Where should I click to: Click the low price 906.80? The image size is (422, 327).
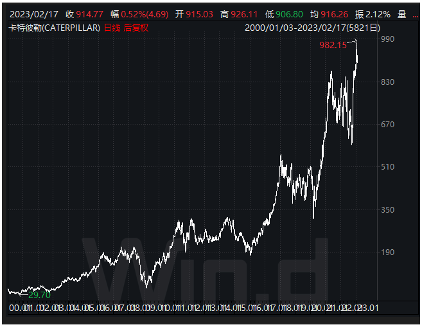click(289, 14)
